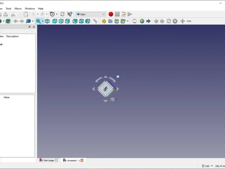Start macro recording with red button

[x=111, y=14]
